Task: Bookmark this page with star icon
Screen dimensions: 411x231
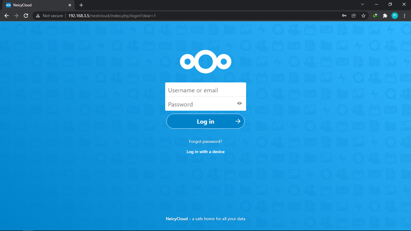Action: click(363, 16)
